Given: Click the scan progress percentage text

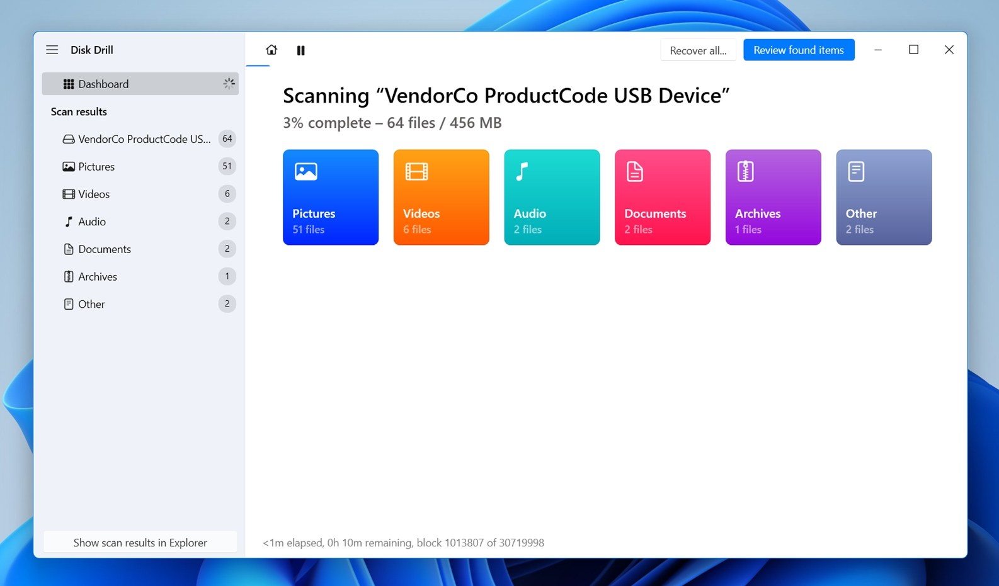Looking at the screenshot, I should click(x=392, y=123).
